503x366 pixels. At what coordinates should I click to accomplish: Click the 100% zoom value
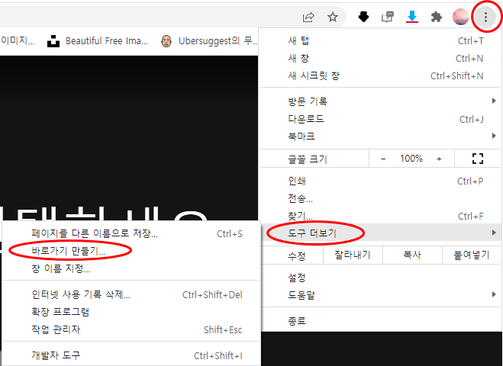[x=411, y=159]
